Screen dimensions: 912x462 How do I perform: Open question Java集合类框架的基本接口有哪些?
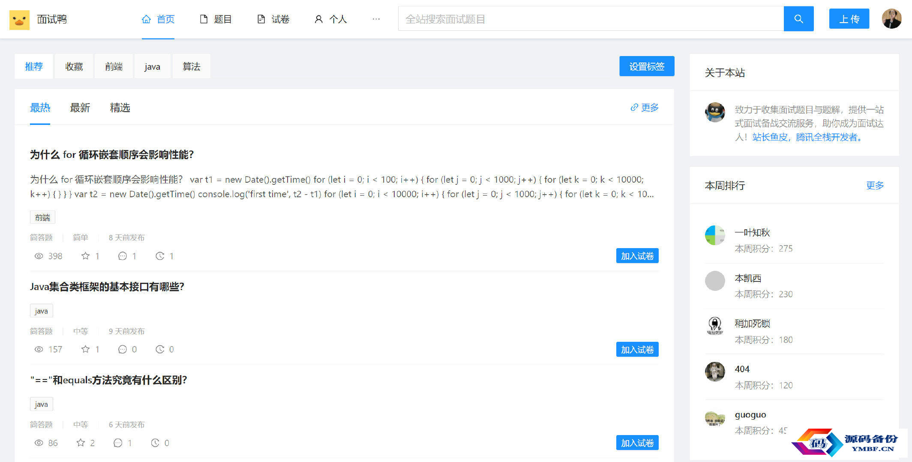point(107,287)
